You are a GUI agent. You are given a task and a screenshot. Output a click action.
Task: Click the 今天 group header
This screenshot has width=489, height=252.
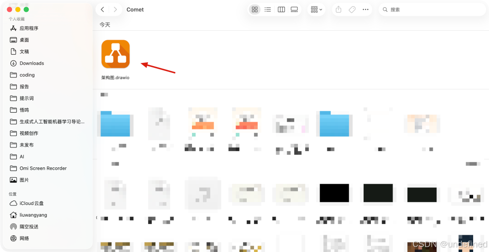pyautogui.click(x=105, y=24)
